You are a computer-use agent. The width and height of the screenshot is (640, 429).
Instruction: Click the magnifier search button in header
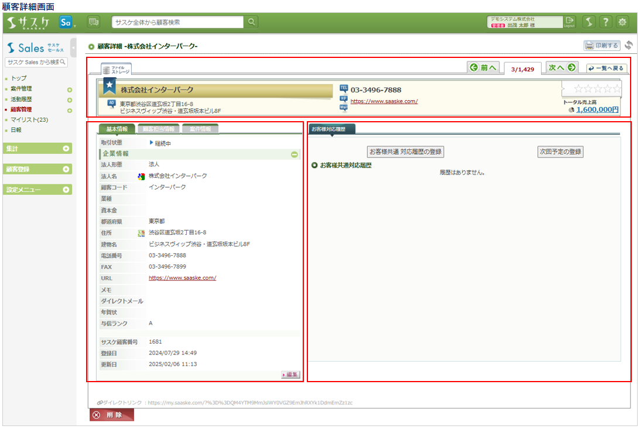[251, 22]
